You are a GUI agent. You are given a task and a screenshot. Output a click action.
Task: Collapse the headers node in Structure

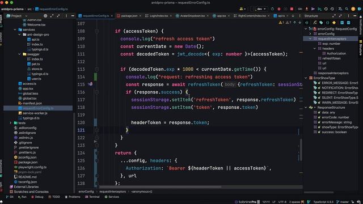(315, 48)
